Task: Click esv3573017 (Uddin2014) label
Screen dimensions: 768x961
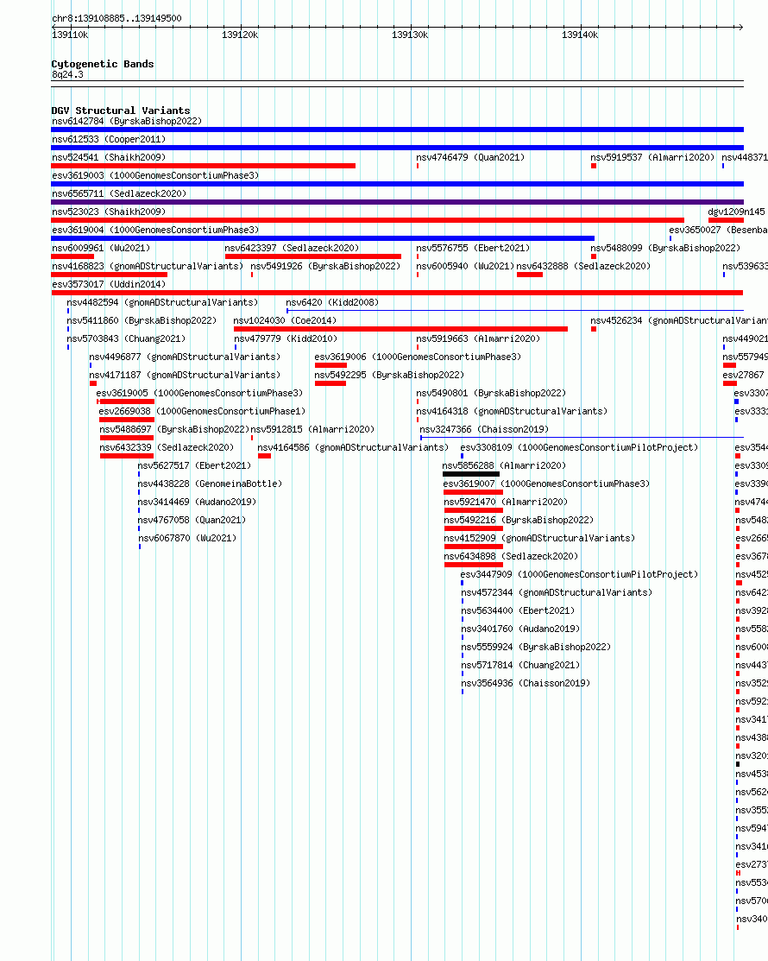Action: click(x=109, y=284)
